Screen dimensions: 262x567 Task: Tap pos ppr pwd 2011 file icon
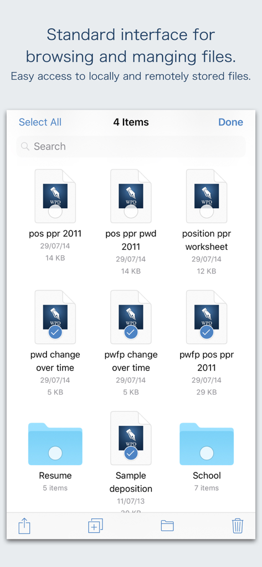tap(131, 195)
